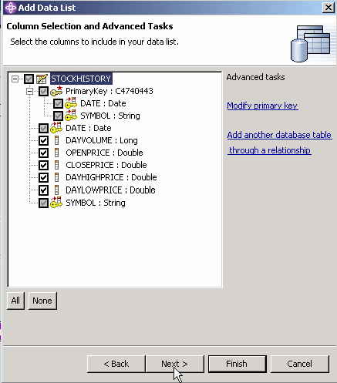Click the column icon next to DAYVOLUME : Long
Viewport: 337px width, 383px height.
pyautogui.click(x=57, y=140)
